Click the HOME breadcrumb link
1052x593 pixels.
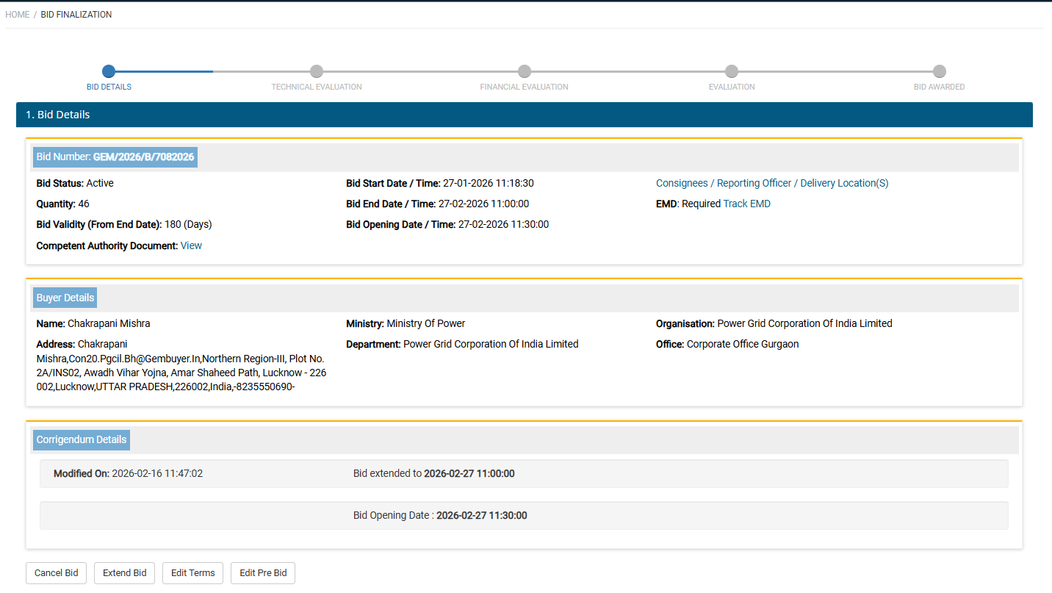tap(18, 15)
